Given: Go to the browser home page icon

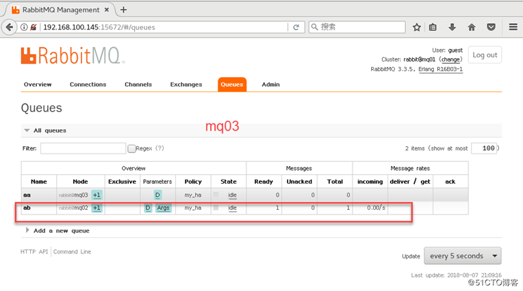Looking at the screenshot, I should [x=471, y=27].
